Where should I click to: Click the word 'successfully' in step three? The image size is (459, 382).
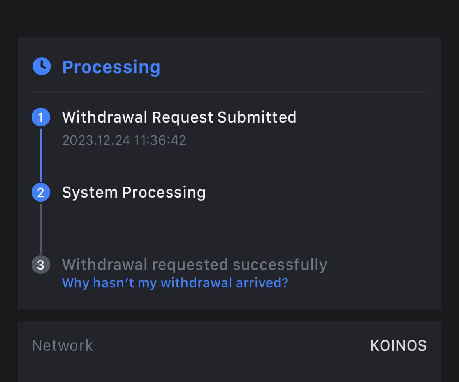point(280,265)
